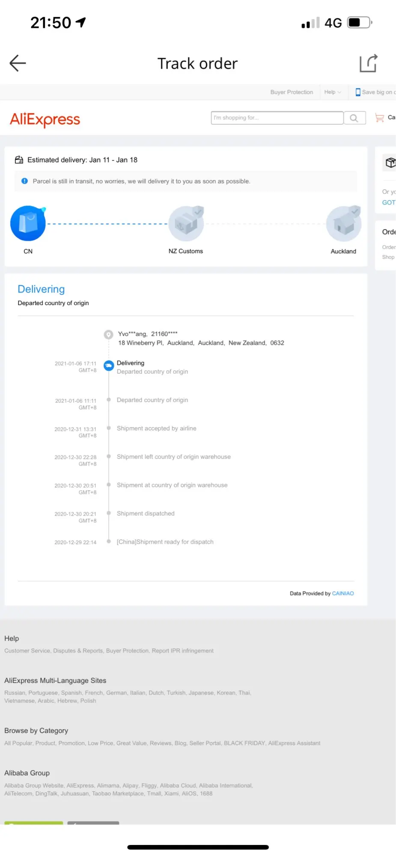This screenshot has width=396, height=857.
Task: Tap the CN shopping bag stage icon
Action: pyautogui.click(x=28, y=223)
